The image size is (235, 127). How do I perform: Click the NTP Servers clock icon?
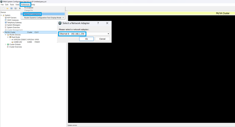click(x=6, y=18)
